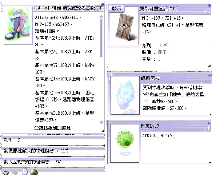
Task: Click resize handle of 餓熊威力 window
Action: tap(210, 114)
